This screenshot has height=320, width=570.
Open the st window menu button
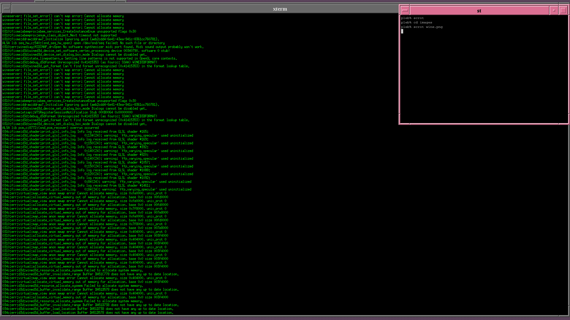(405, 10)
